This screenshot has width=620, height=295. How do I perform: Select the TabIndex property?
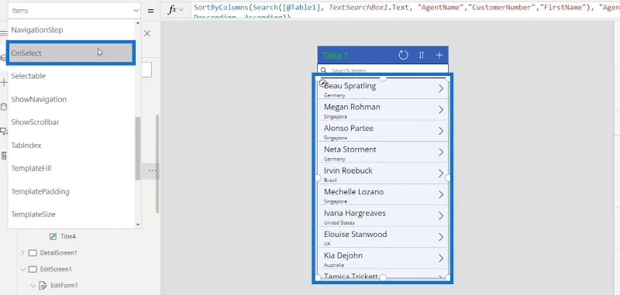click(71, 146)
